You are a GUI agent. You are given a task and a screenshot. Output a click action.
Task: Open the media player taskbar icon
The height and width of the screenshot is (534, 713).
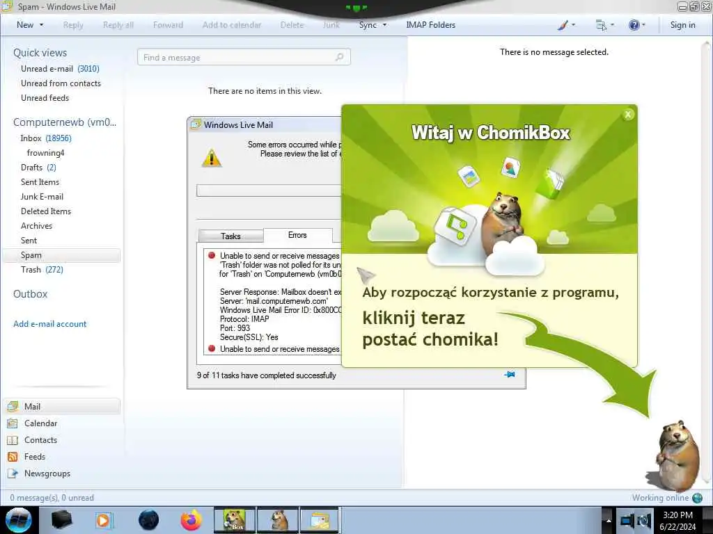click(104, 520)
